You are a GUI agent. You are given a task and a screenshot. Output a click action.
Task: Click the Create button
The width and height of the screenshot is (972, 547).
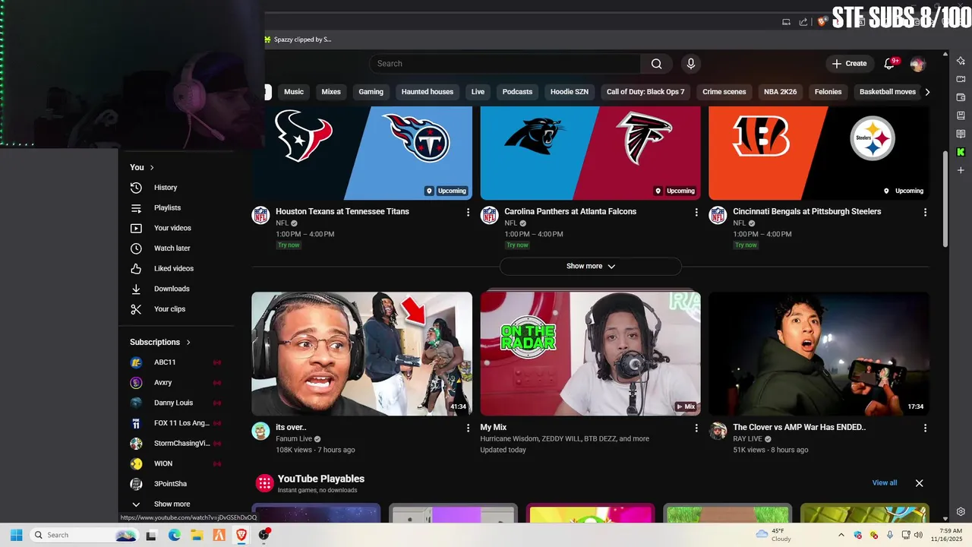pos(850,64)
